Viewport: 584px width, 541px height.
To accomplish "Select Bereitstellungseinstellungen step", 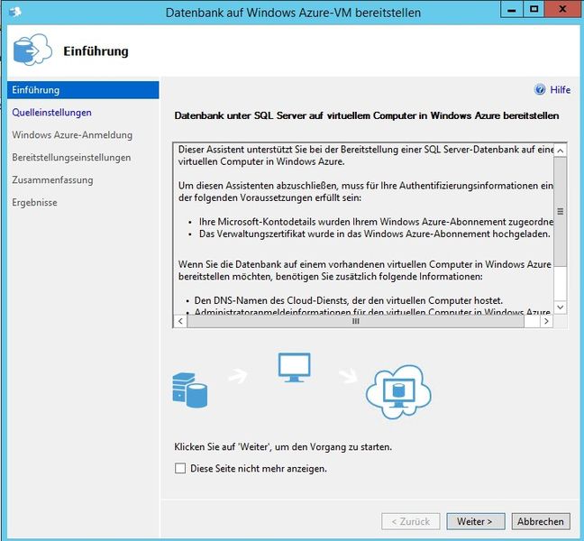I will [71, 157].
